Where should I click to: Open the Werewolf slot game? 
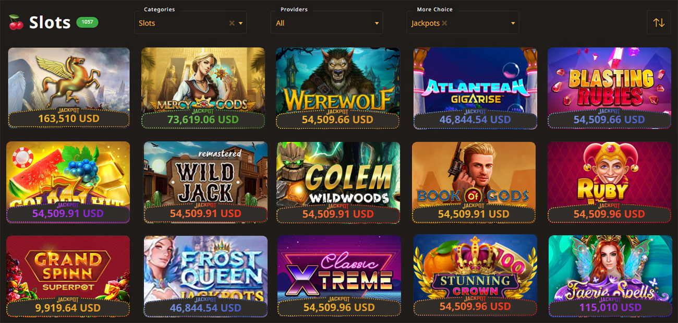(338, 88)
